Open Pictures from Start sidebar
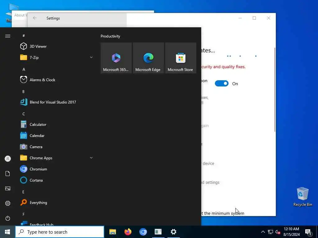This screenshot has width=318, height=238. (x=8, y=188)
